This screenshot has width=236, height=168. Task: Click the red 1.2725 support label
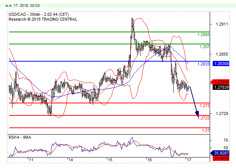tap(203, 118)
